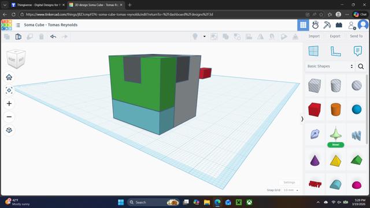Screen dimensions: 370x208
Task: Open a new browser tab
Action: coord(129,5)
